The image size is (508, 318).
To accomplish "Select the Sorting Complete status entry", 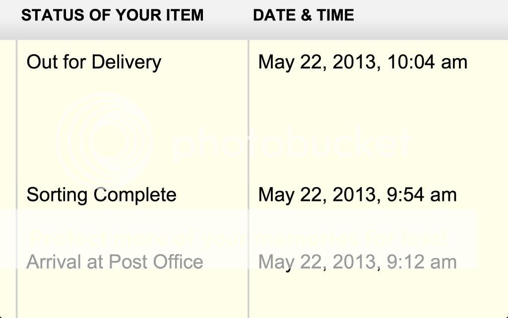I will point(101,194).
